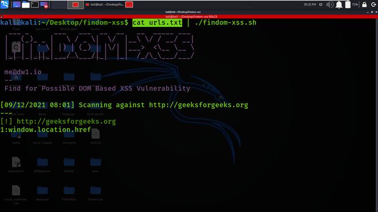Screen dimensions: 378x212
Task: Open the notifications bell icon
Action: click(338, 5)
